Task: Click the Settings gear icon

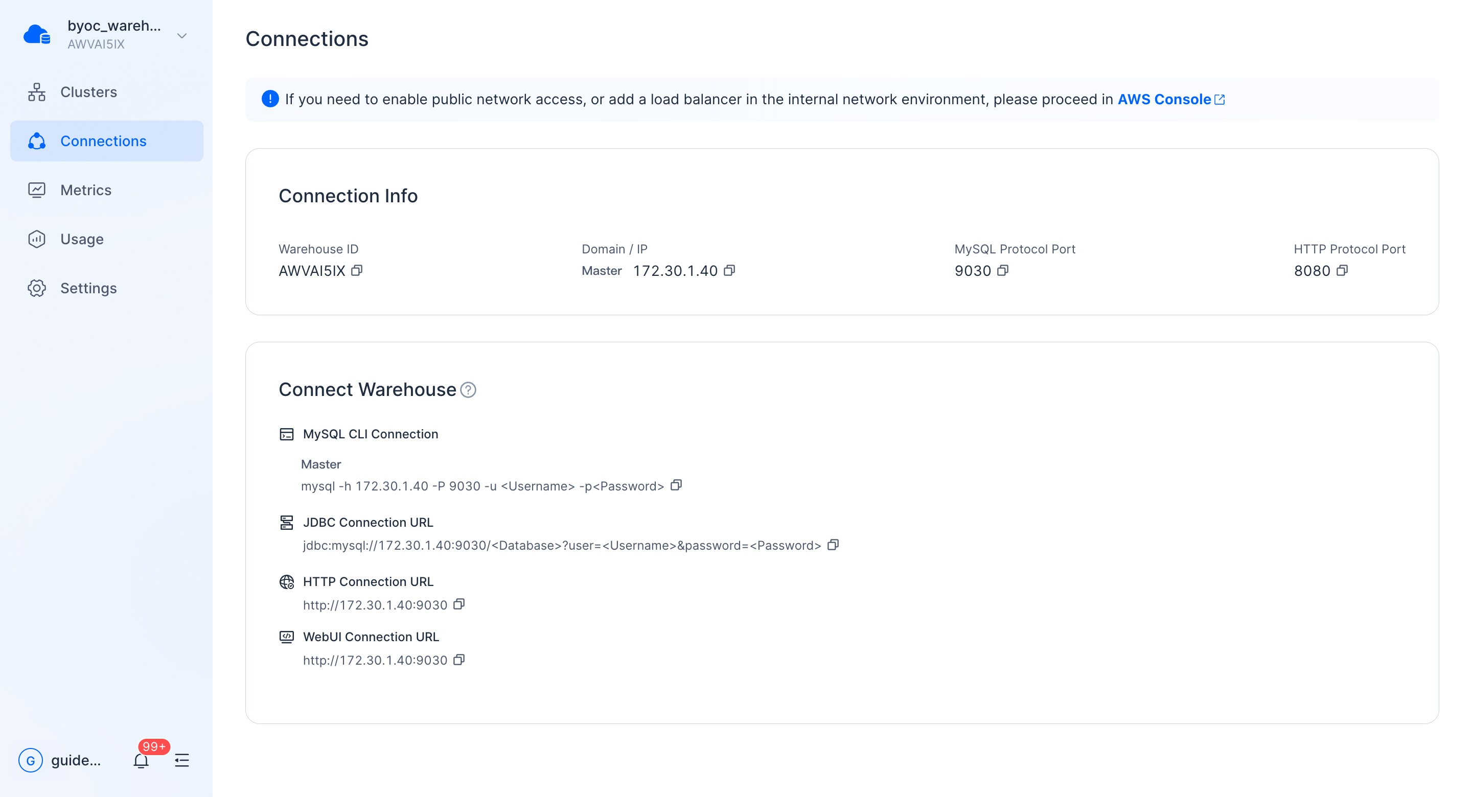Action: point(37,288)
